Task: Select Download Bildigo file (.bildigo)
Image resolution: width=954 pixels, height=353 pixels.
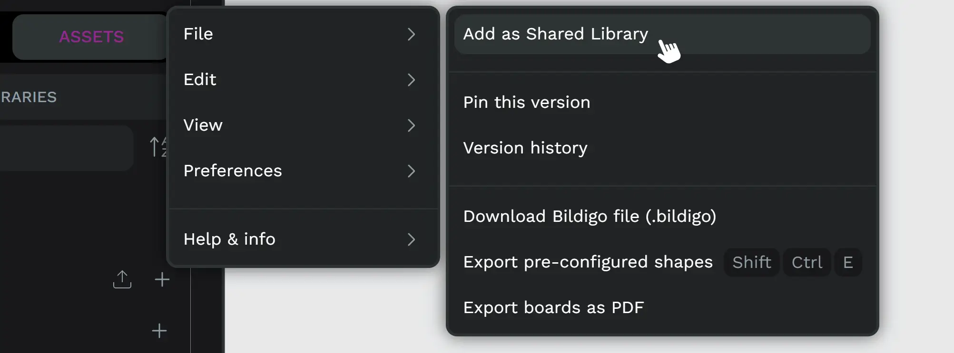Action: click(590, 217)
